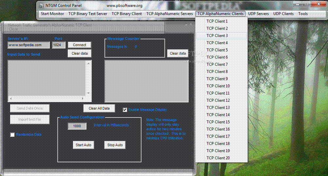
Task: Select TCP Client 1 from the list
Action: click(222, 21)
